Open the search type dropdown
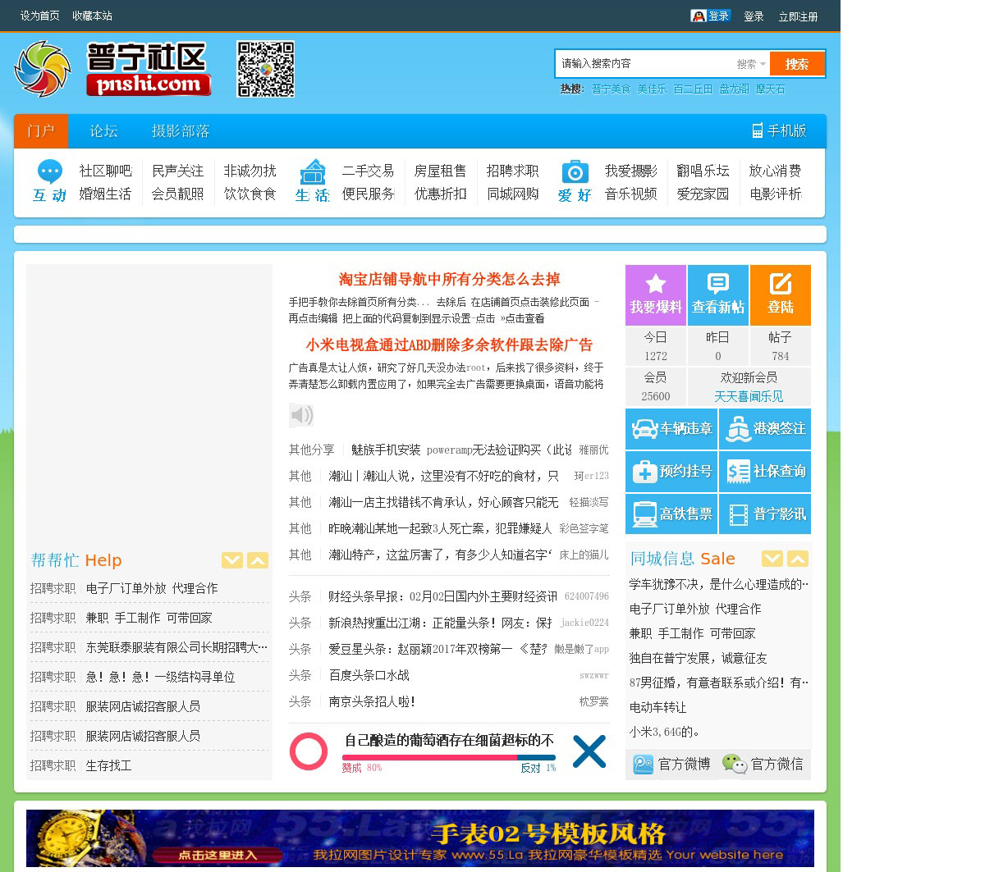985x872 pixels. 751,64
